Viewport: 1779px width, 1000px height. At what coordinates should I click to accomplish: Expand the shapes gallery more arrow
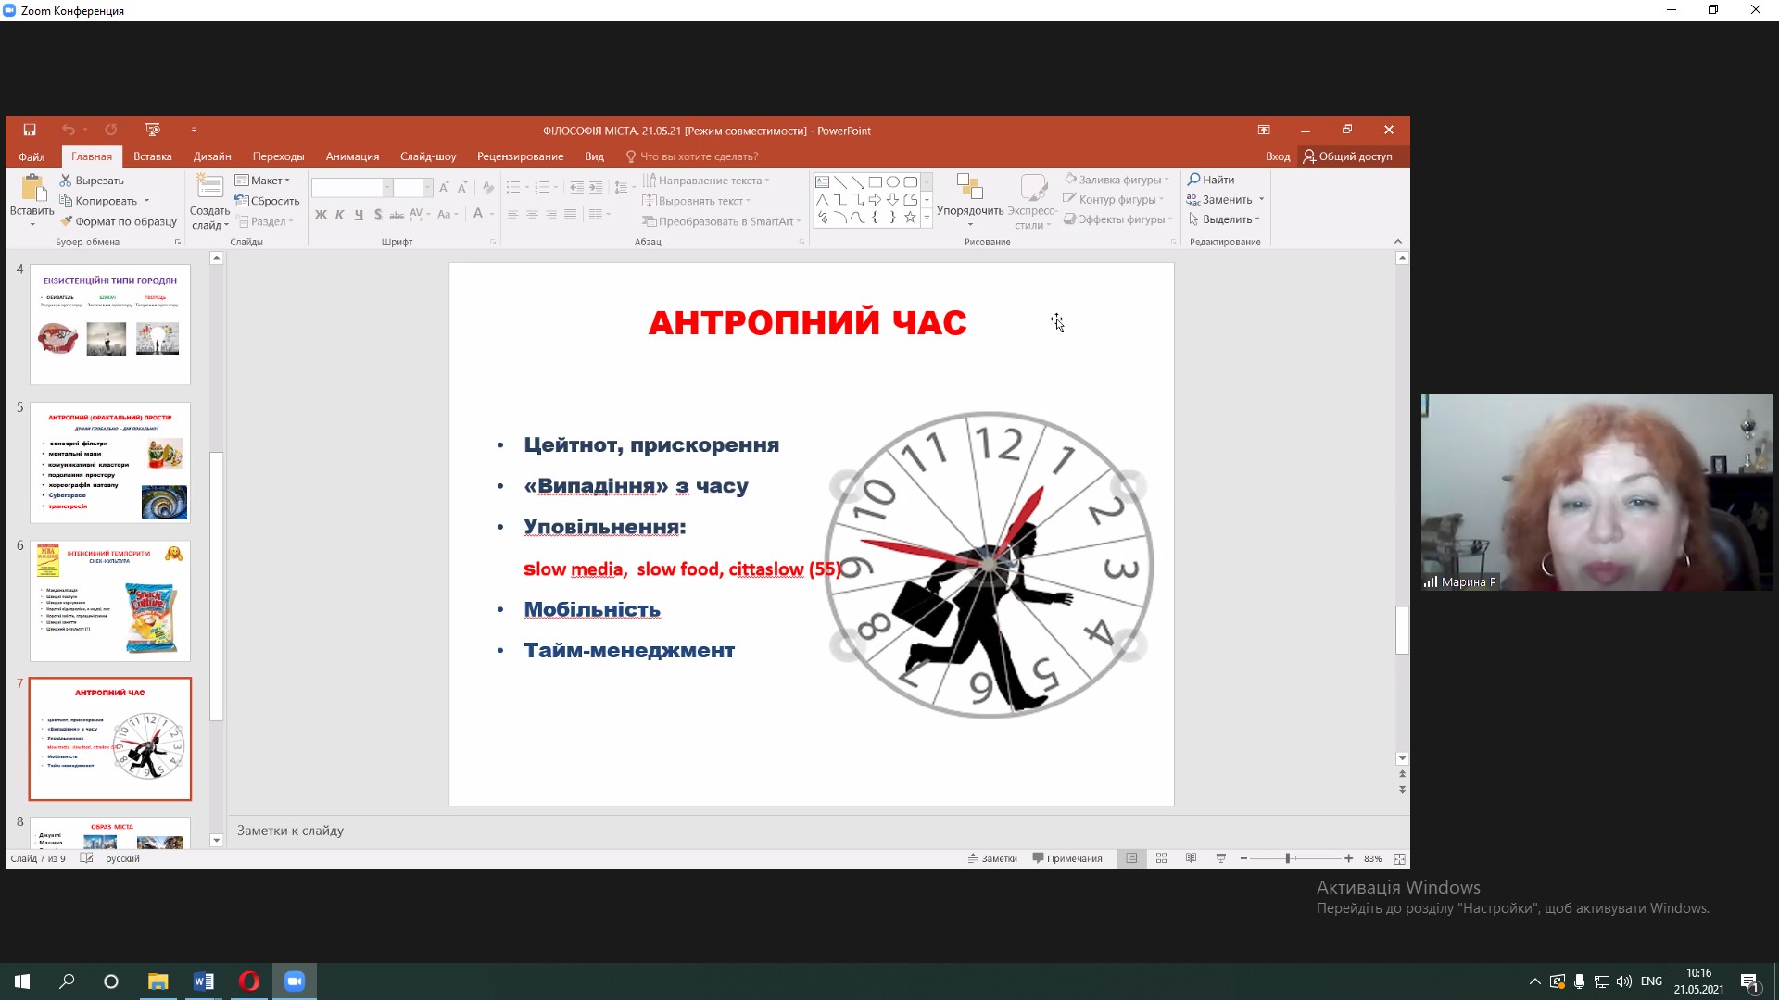coord(927,219)
